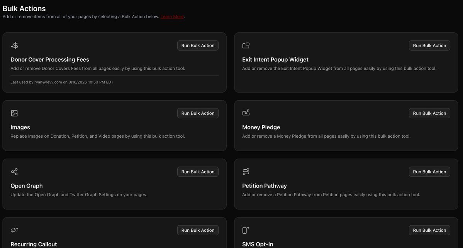Run Bulk Action for Recurring Callout
Screen dimensions: 463x248
point(198,230)
